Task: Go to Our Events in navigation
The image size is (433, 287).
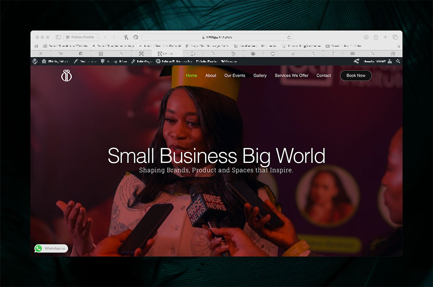Action: [235, 76]
